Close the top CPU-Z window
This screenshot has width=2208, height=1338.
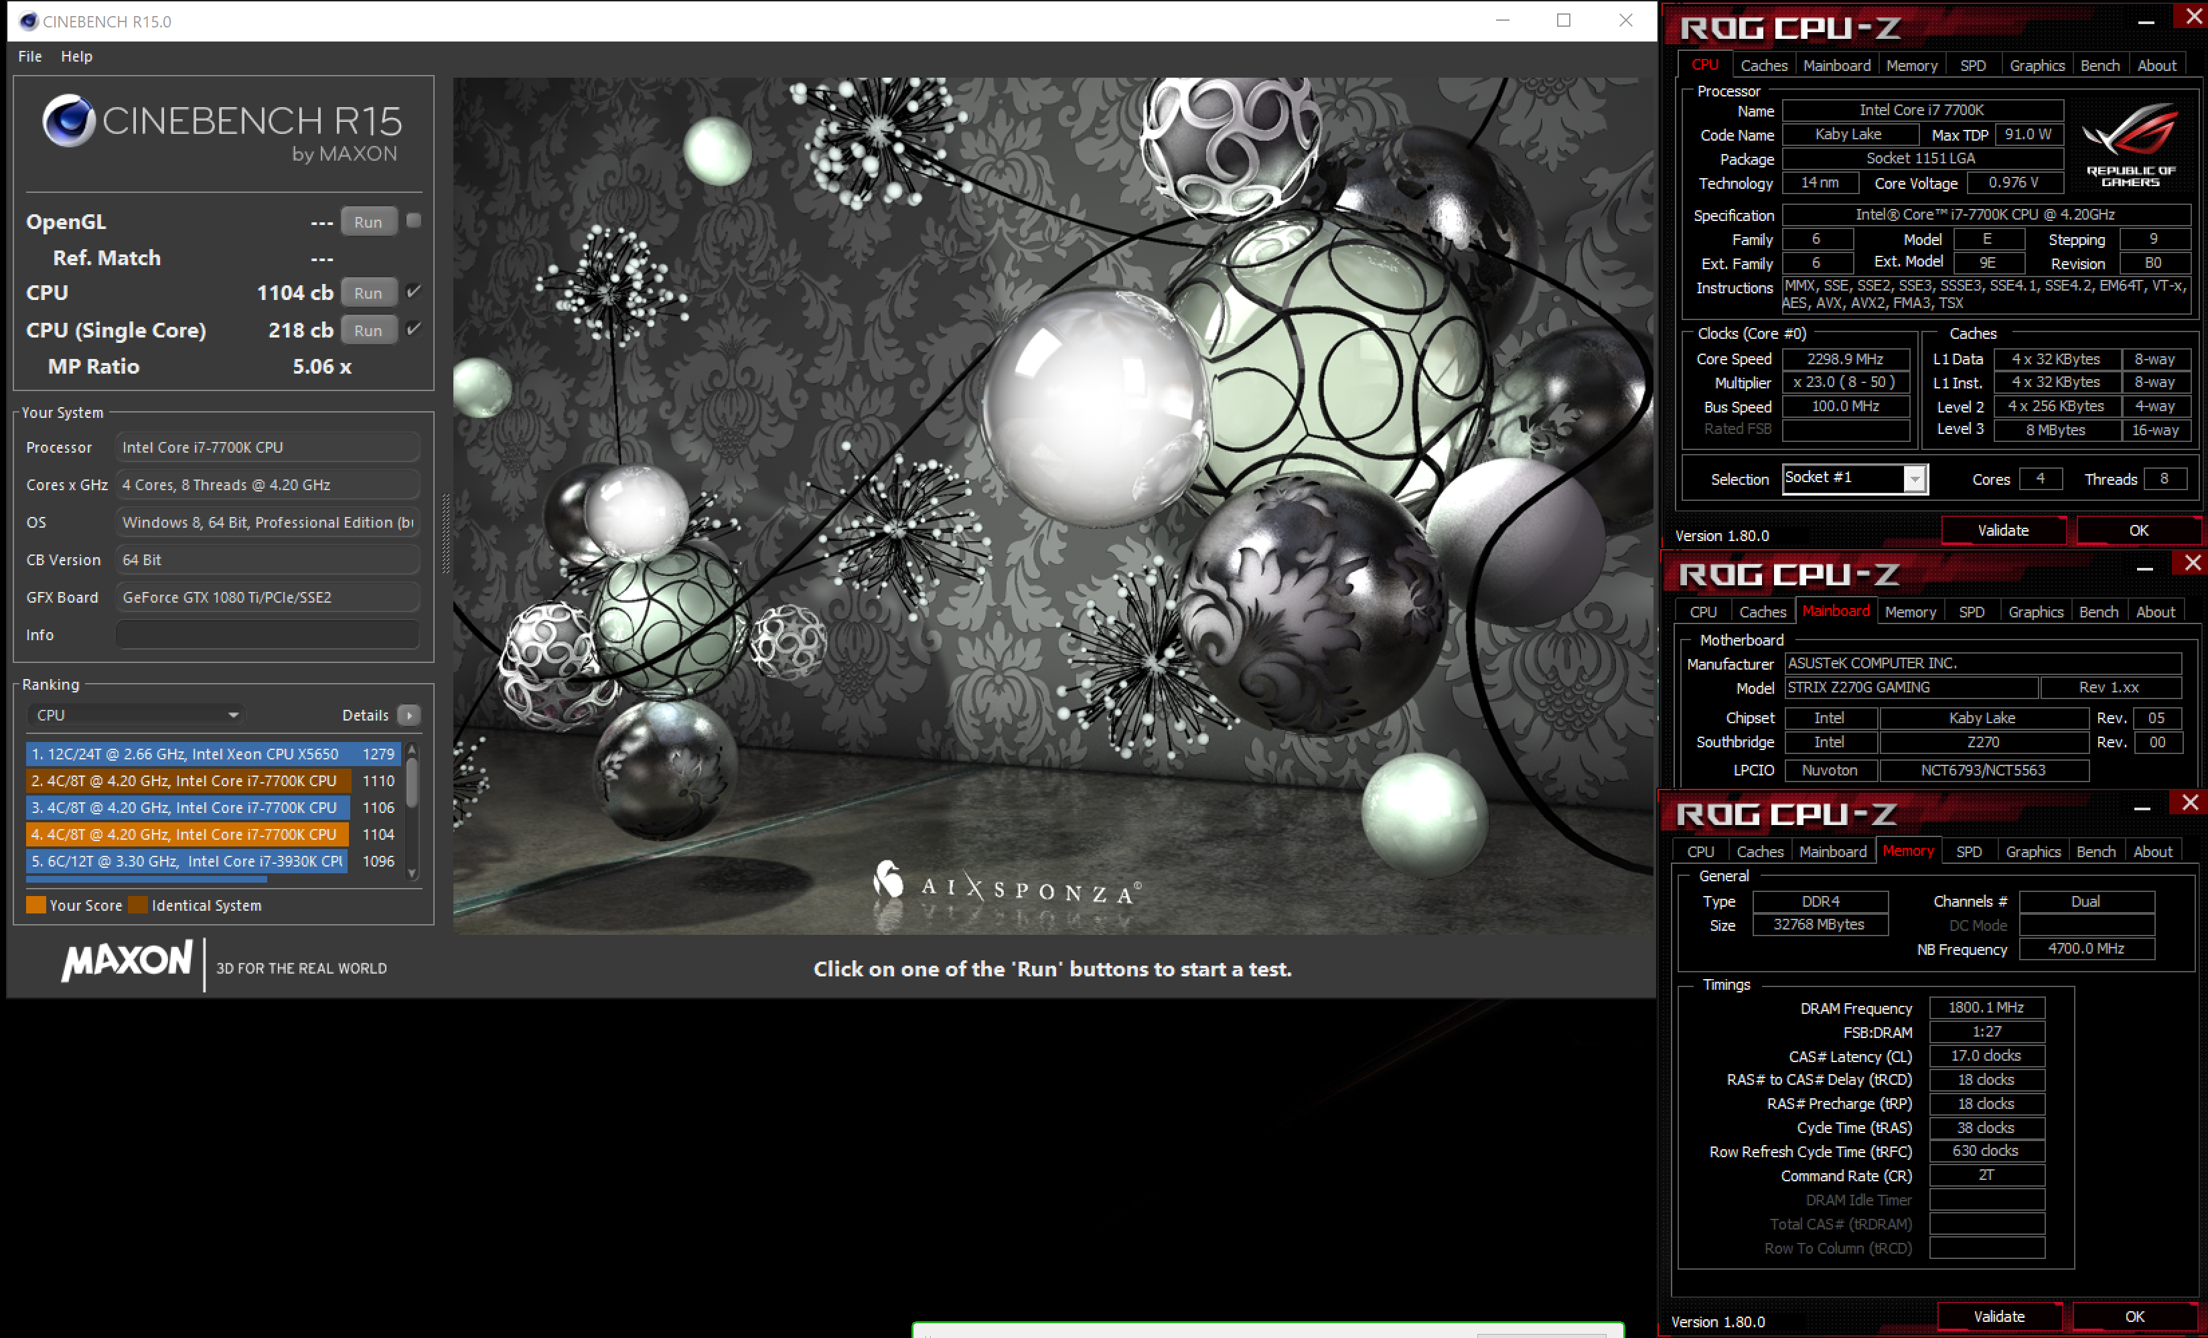(x=2193, y=16)
